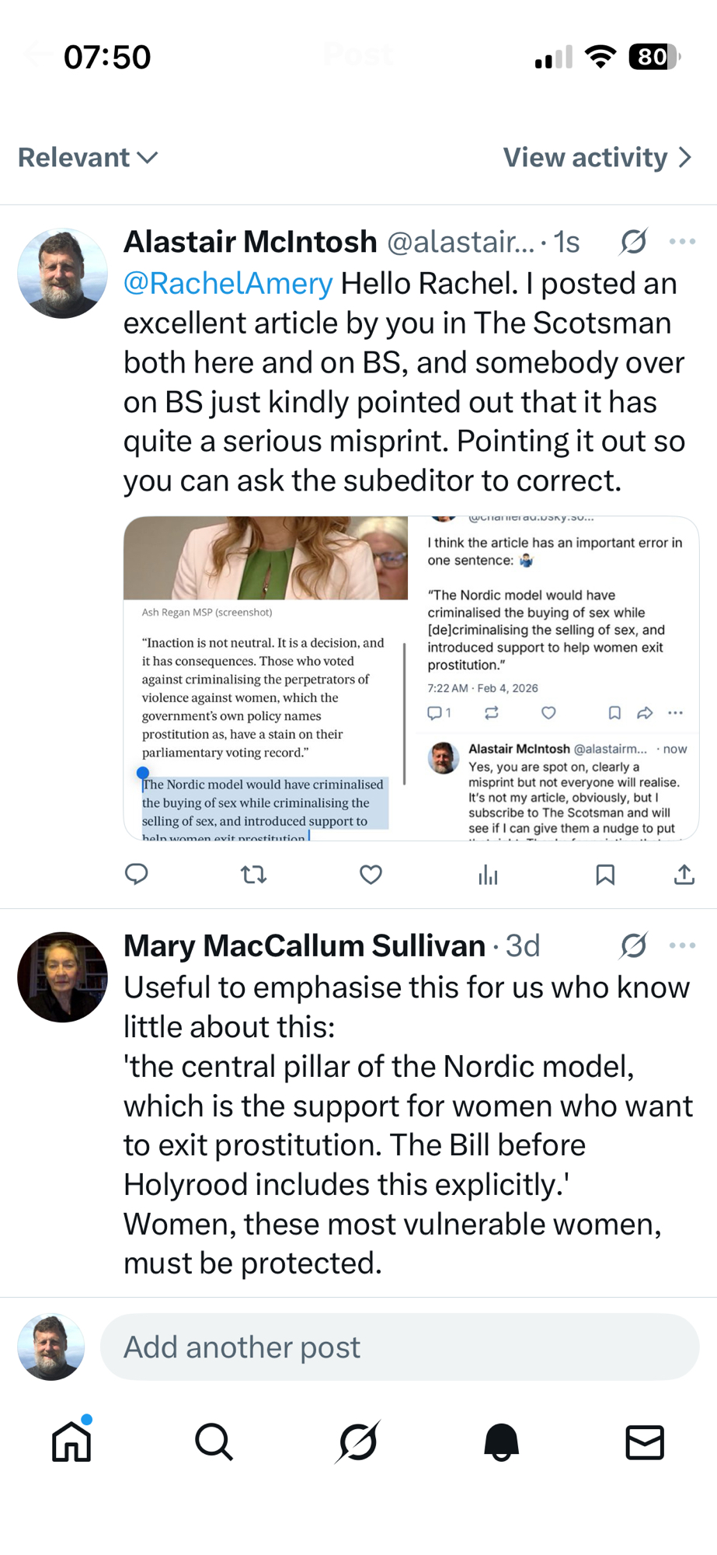Open Grok icon on Alastair's post

[633, 242]
